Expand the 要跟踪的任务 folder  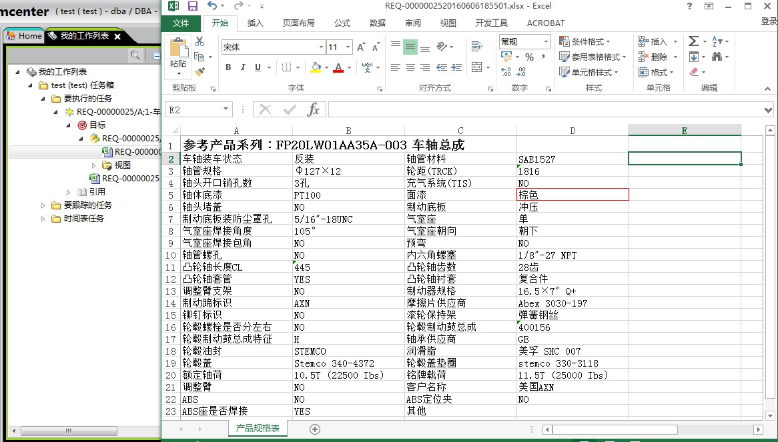(43, 205)
